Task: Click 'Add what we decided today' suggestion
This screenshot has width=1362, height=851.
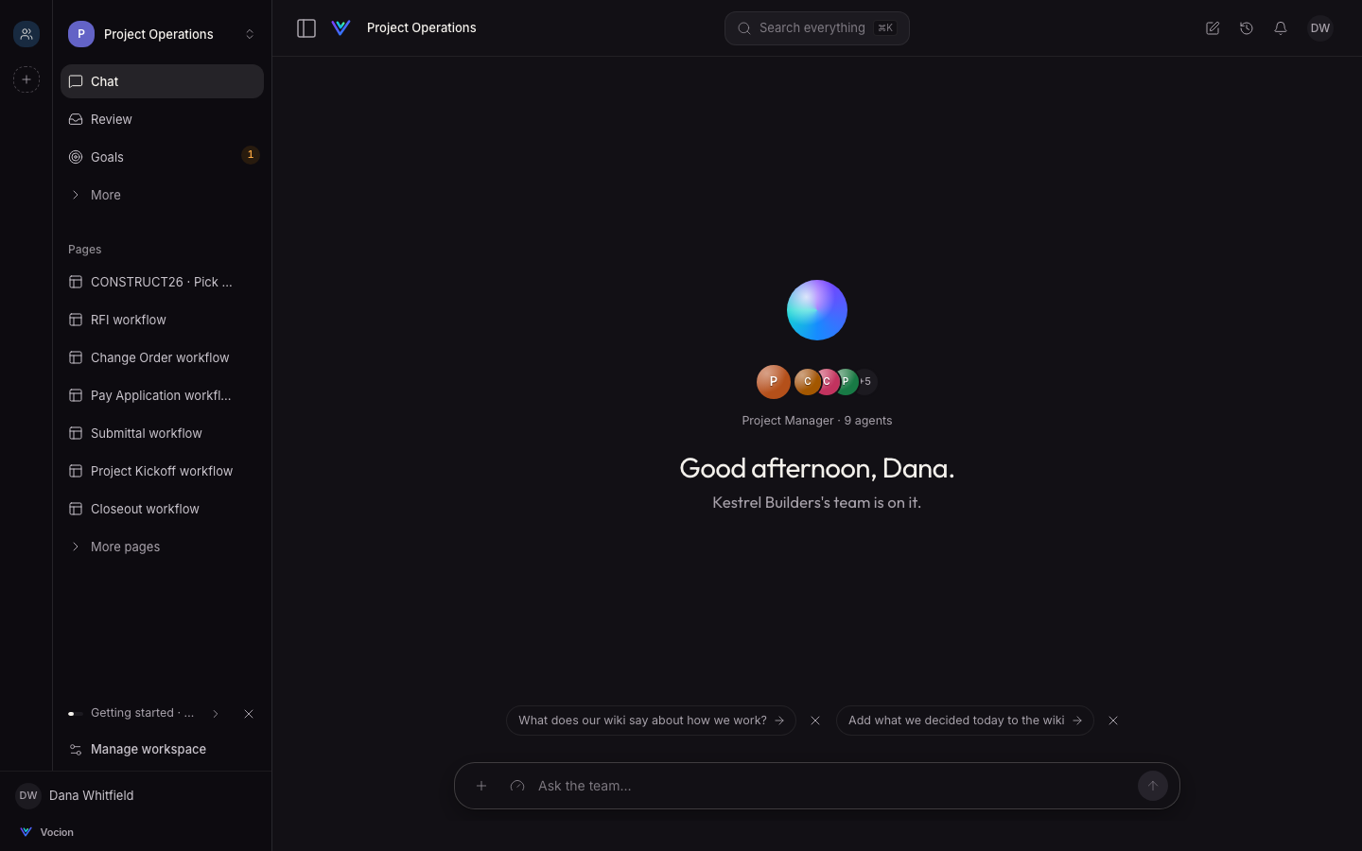Action: 965,721
